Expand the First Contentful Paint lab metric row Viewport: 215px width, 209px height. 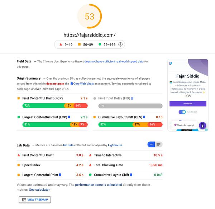click(x=50, y=155)
